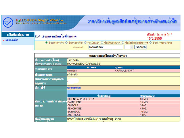
Task: Select the ชื่อผู้แทนจำหน่าย radio button
Action: 151,43
